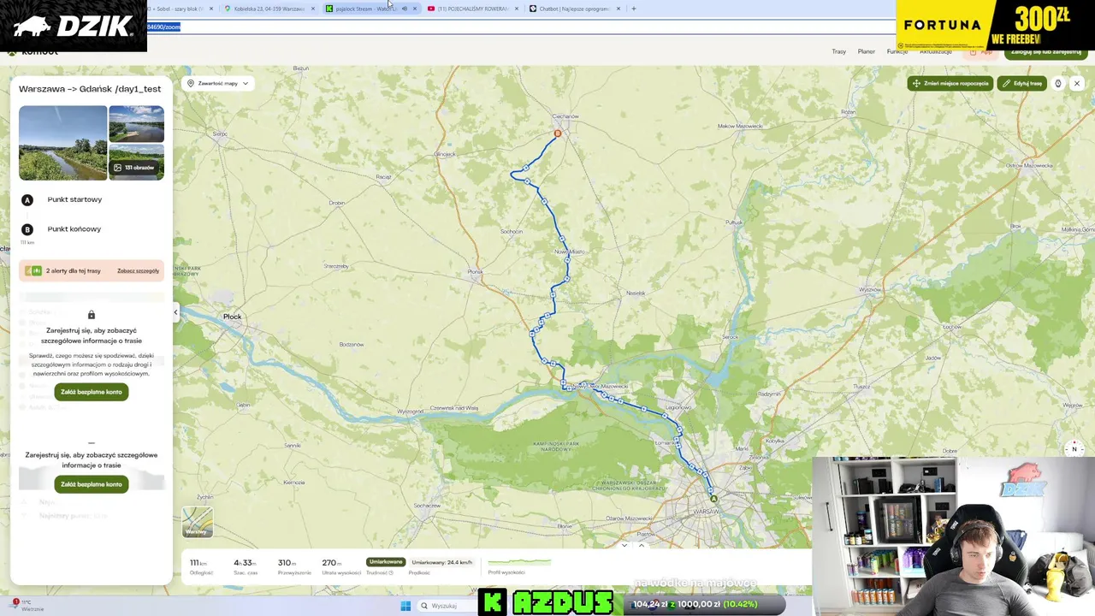Open the large river route photo
The image size is (1095, 616).
pyautogui.click(x=63, y=142)
